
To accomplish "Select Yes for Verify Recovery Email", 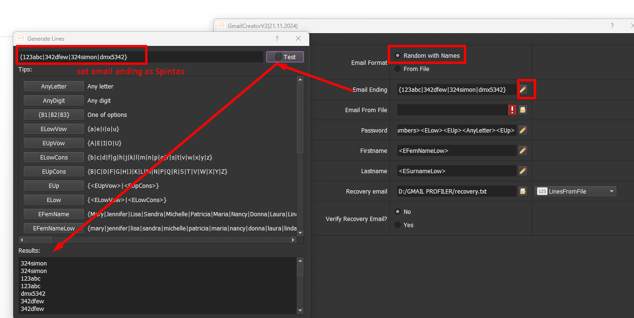I will click(404, 225).
